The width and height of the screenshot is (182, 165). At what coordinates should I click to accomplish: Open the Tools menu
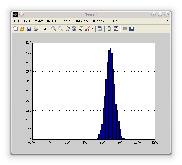point(65,21)
